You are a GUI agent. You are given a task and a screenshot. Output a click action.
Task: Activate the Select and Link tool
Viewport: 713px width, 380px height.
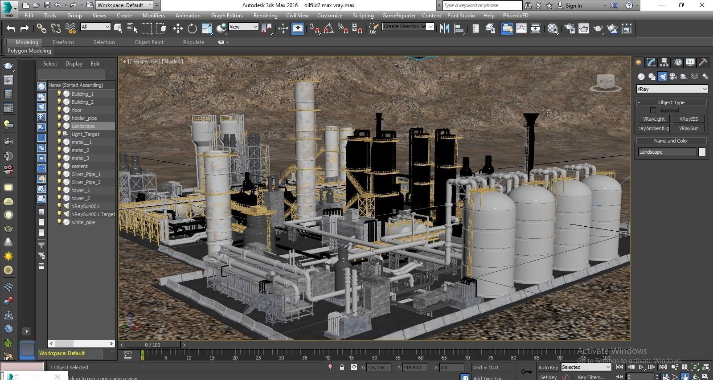[x=41, y=29]
